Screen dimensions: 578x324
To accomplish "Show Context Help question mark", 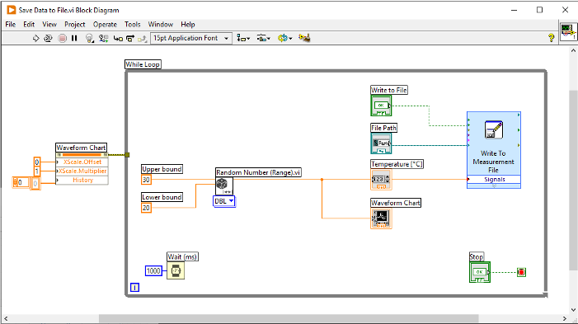I will click(x=551, y=38).
